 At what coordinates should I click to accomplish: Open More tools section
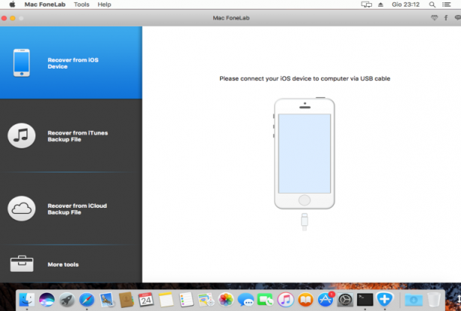tap(71, 264)
